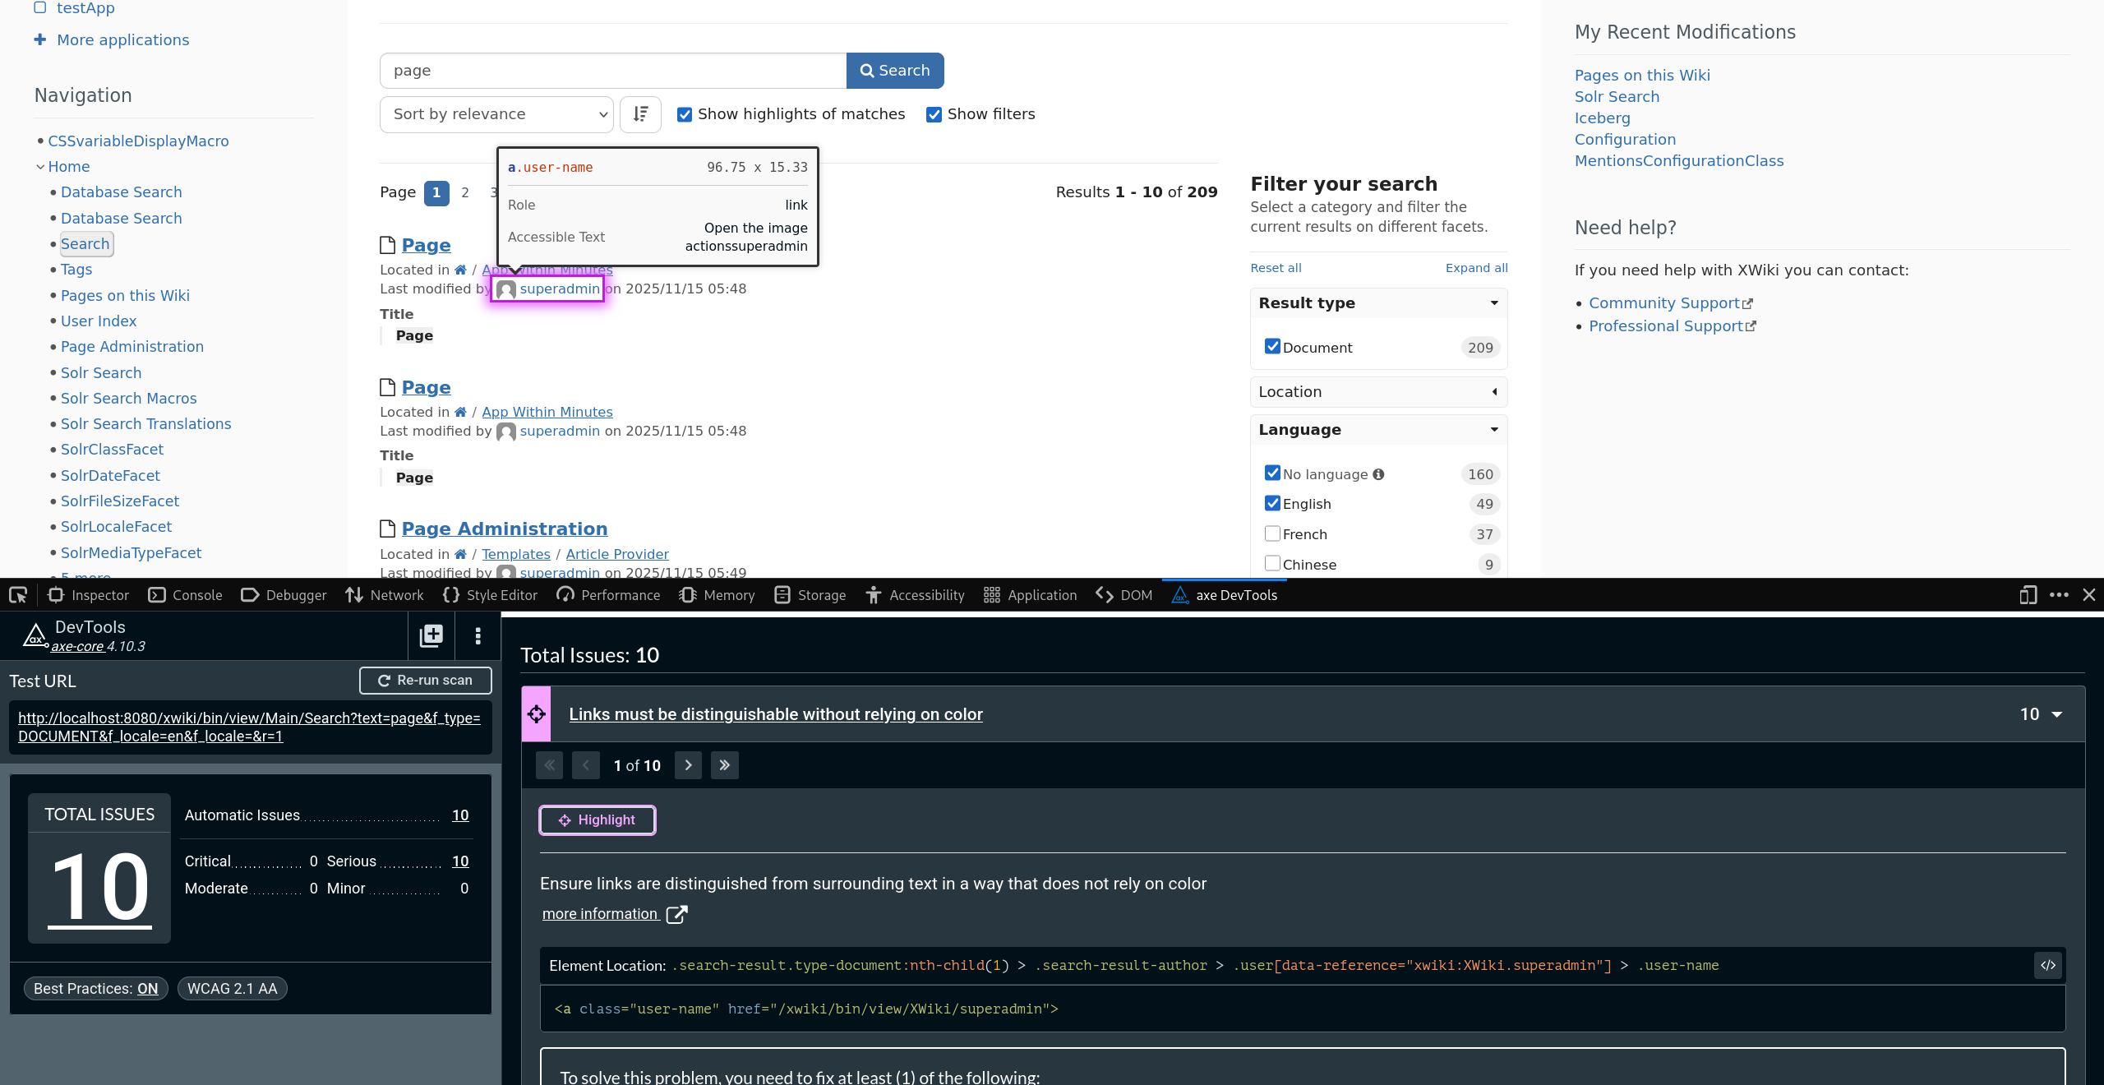Go to next issue arrow
Screen dimensions: 2104x1085
coord(688,765)
